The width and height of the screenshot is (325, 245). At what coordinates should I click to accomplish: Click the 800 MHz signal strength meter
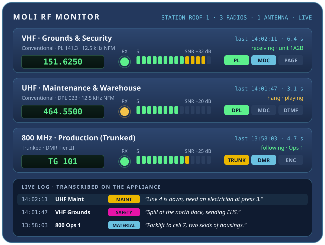tap(174, 160)
